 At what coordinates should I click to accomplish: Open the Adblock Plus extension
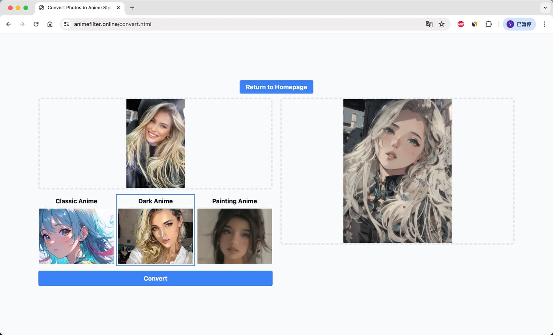(x=461, y=24)
